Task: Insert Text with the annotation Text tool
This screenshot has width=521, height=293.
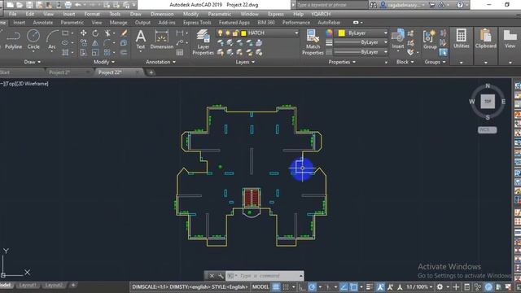Action: click(x=141, y=40)
